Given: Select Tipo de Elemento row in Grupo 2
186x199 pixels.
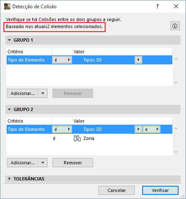Looking at the screenshot, I should [89, 129].
